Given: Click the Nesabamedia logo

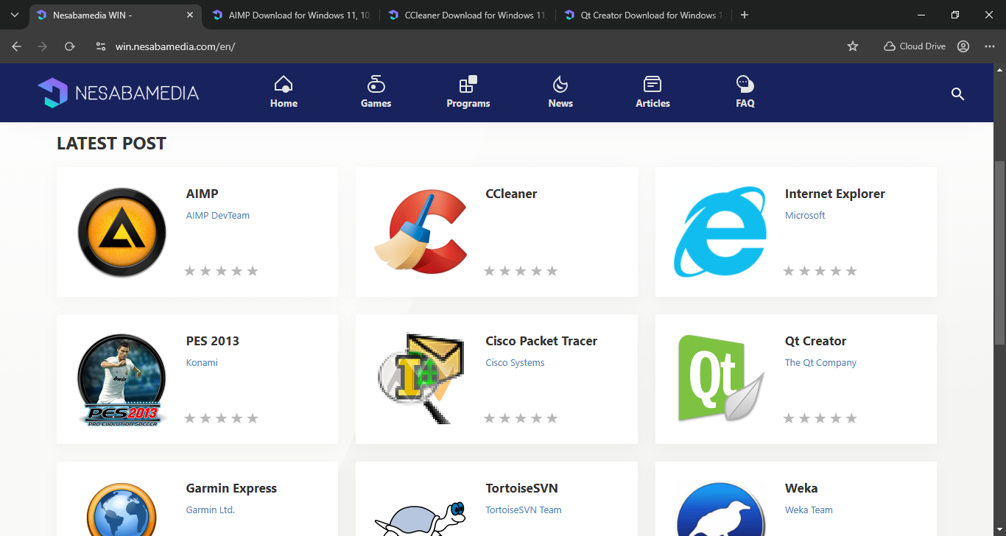Looking at the screenshot, I should point(119,93).
